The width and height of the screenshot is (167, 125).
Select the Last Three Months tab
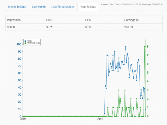point(63,7)
